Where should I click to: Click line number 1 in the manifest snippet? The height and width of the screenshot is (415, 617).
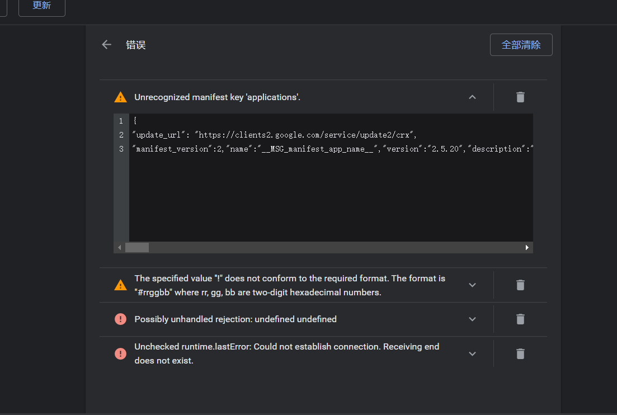(121, 120)
